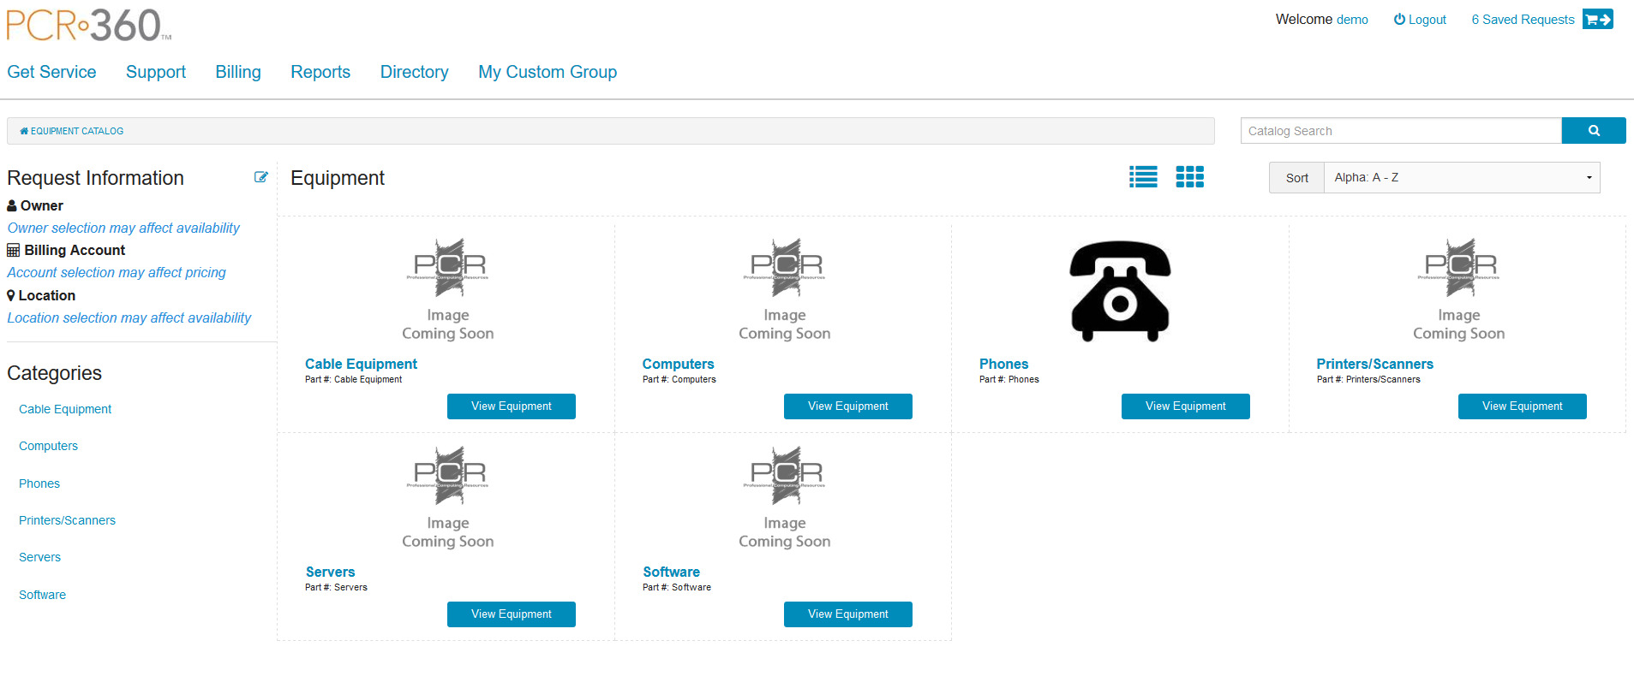Image resolution: width=1634 pixels, height=694 pixels.
Task: Click the catalog search magnifier button
Action: click(x=1593, y=131)
